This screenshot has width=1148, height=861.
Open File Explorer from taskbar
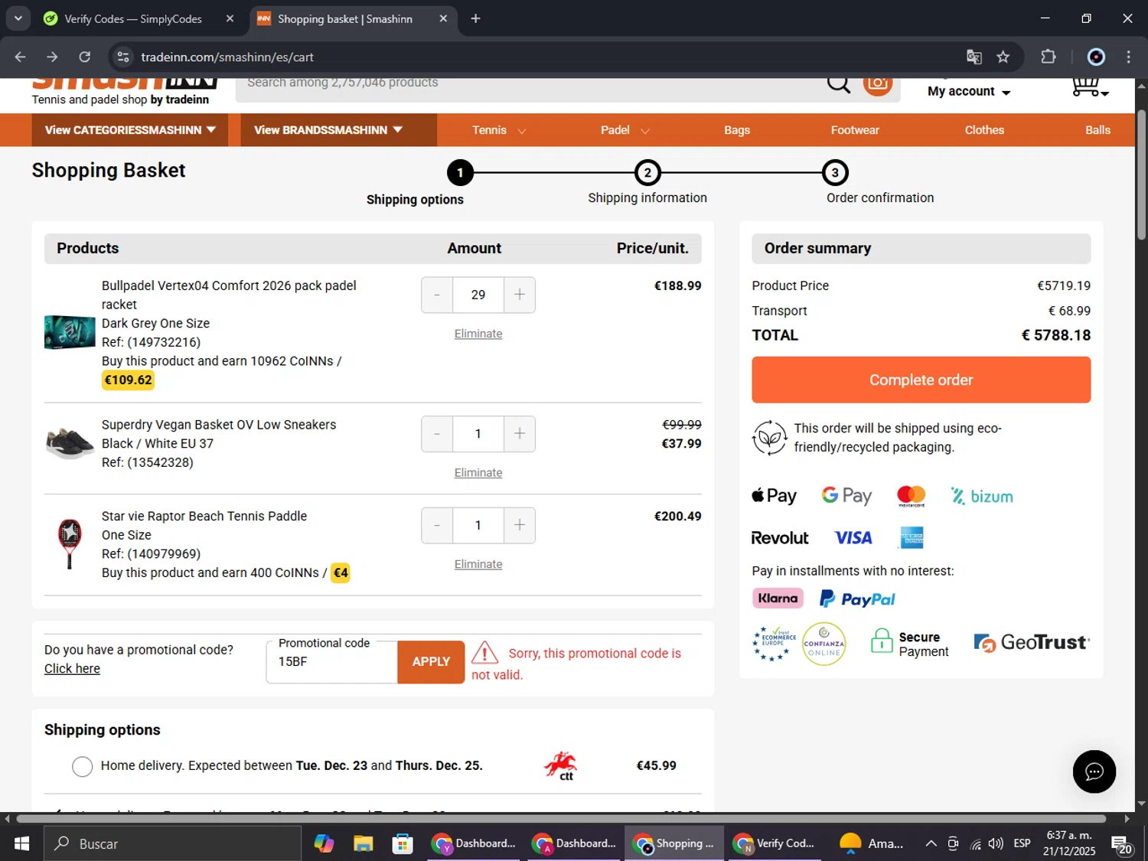point(363,843)
